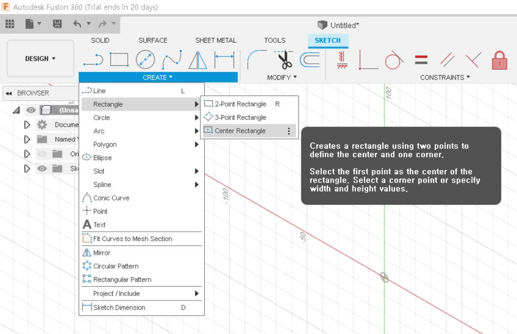Apply the Equal constraint icon
Viewport: 517px width, 334px height.
(421, 59)
